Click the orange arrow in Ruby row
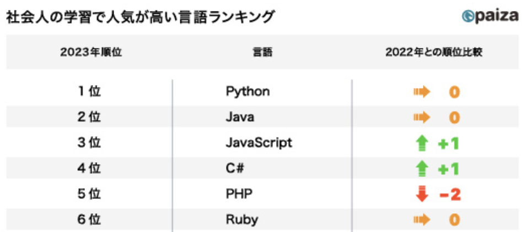 (x=422, y=220)
